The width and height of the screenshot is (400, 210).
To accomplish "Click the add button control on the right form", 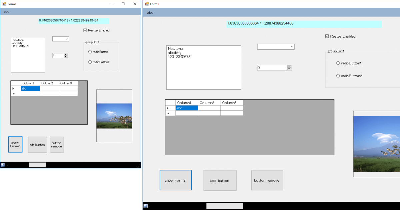I will click(x=220, y=180).
